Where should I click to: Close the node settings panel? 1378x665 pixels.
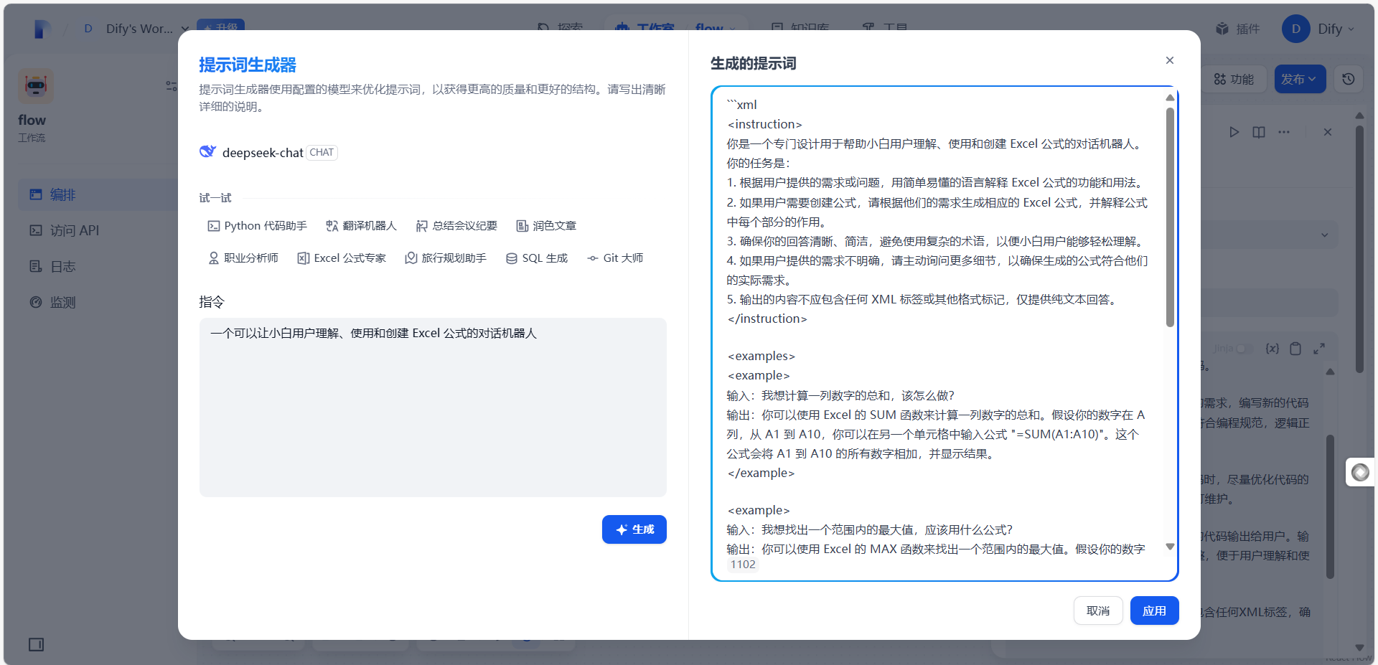tap(1328, 132)
